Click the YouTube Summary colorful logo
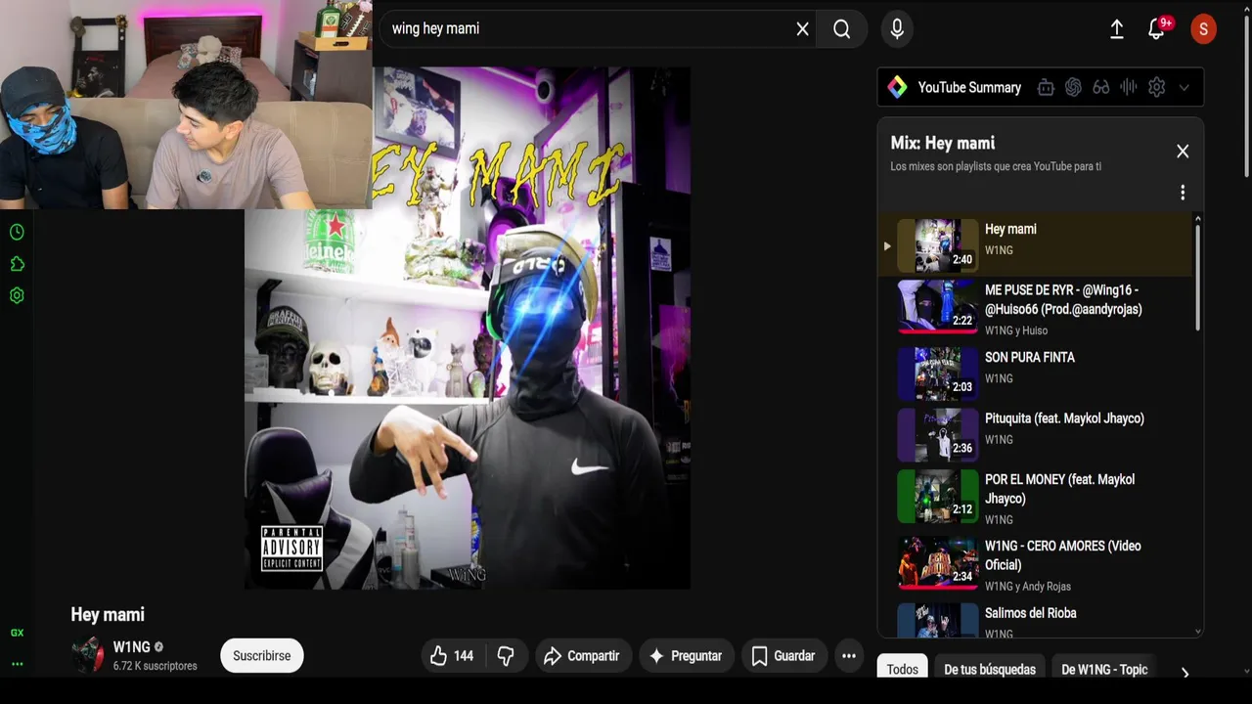This screenshot has width=1252, height=704. pos(897,87)
